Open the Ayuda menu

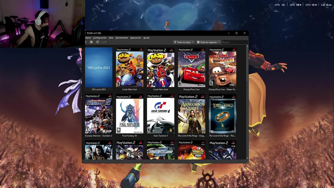coord(146,38)
